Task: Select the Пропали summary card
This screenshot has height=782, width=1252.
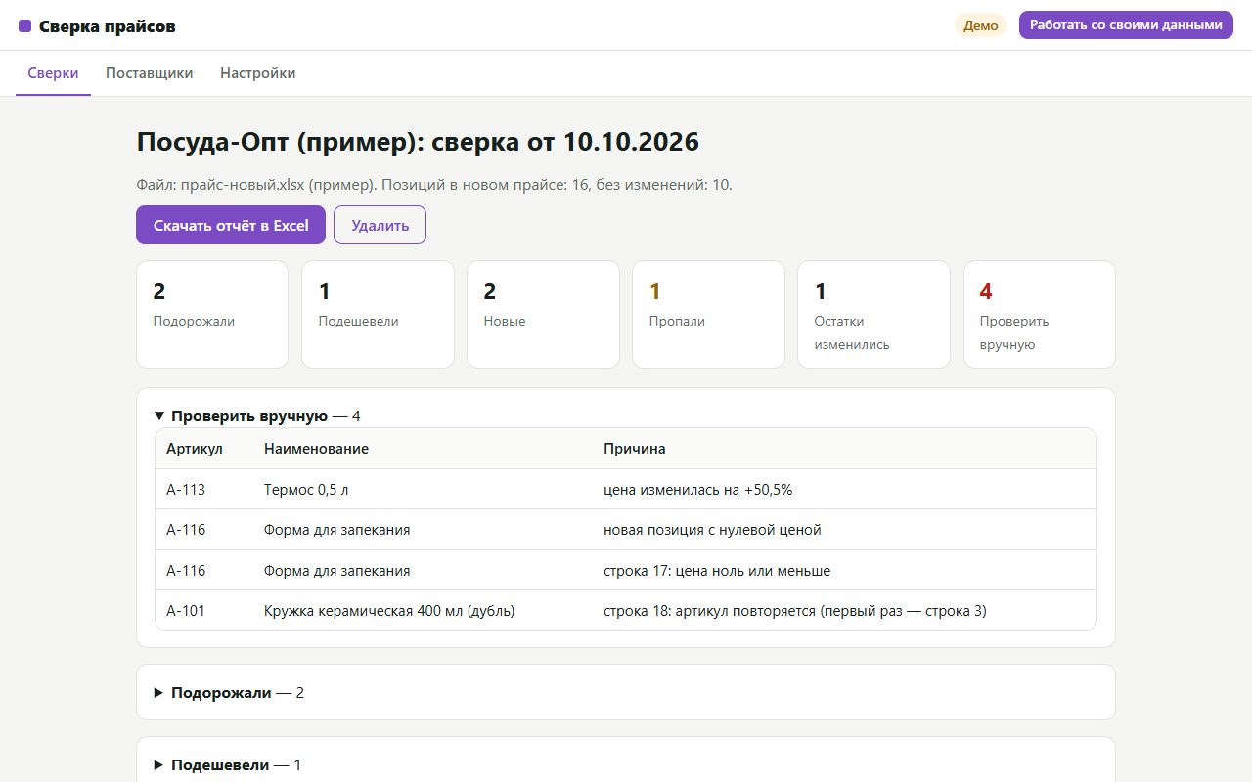Action: [708, 314]
